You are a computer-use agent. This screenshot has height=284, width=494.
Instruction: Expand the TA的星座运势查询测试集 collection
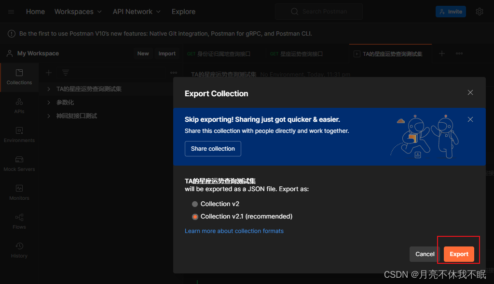point(49,89)
